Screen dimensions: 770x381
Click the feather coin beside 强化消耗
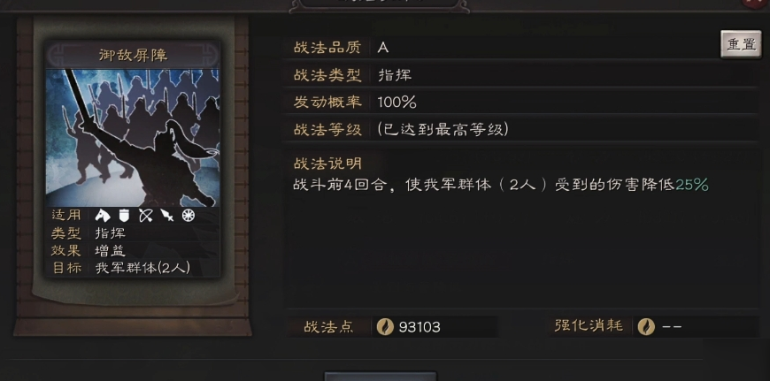646,326
